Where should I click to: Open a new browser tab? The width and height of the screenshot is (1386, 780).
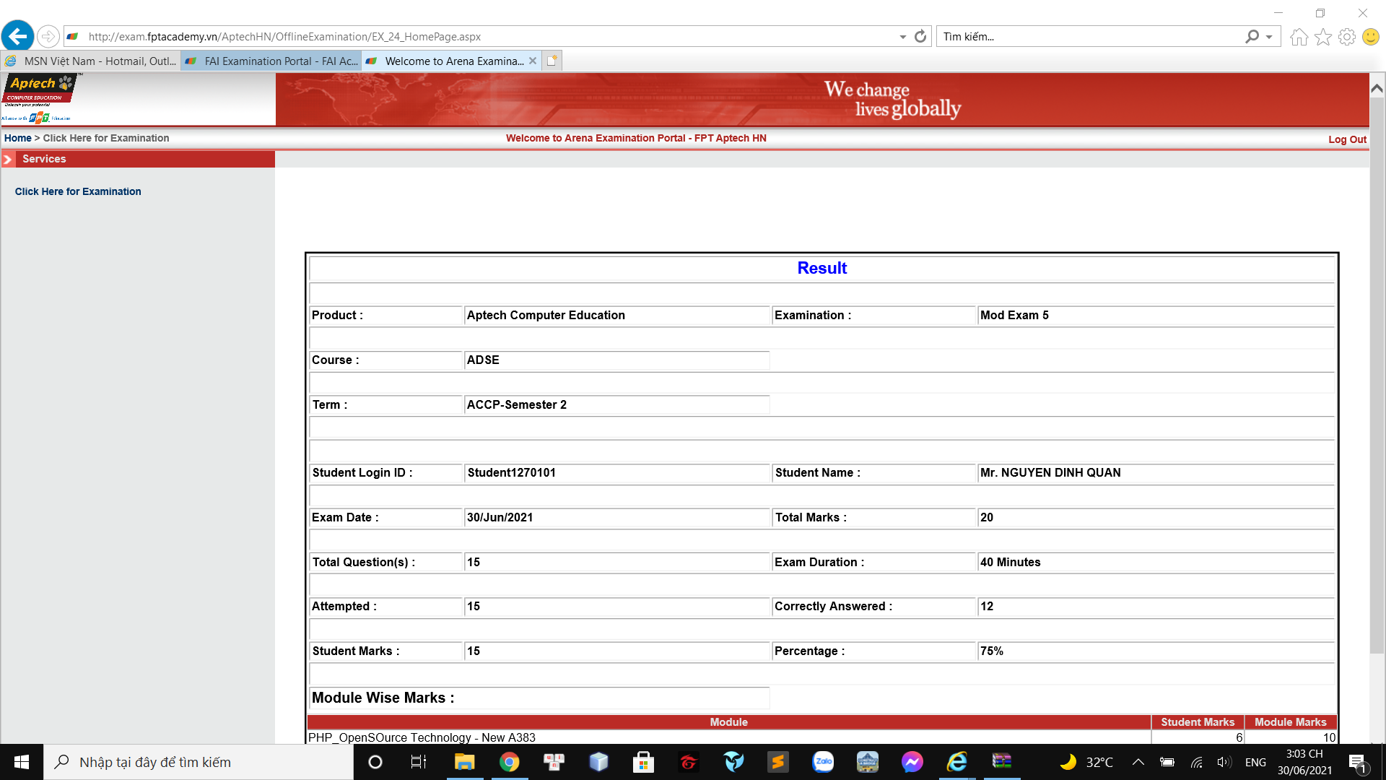pyautogui.click(x=552, y=61)
